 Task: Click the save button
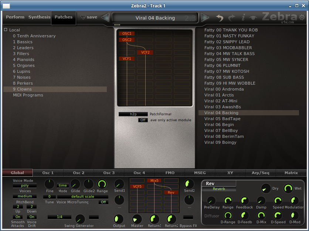[89, 17]
